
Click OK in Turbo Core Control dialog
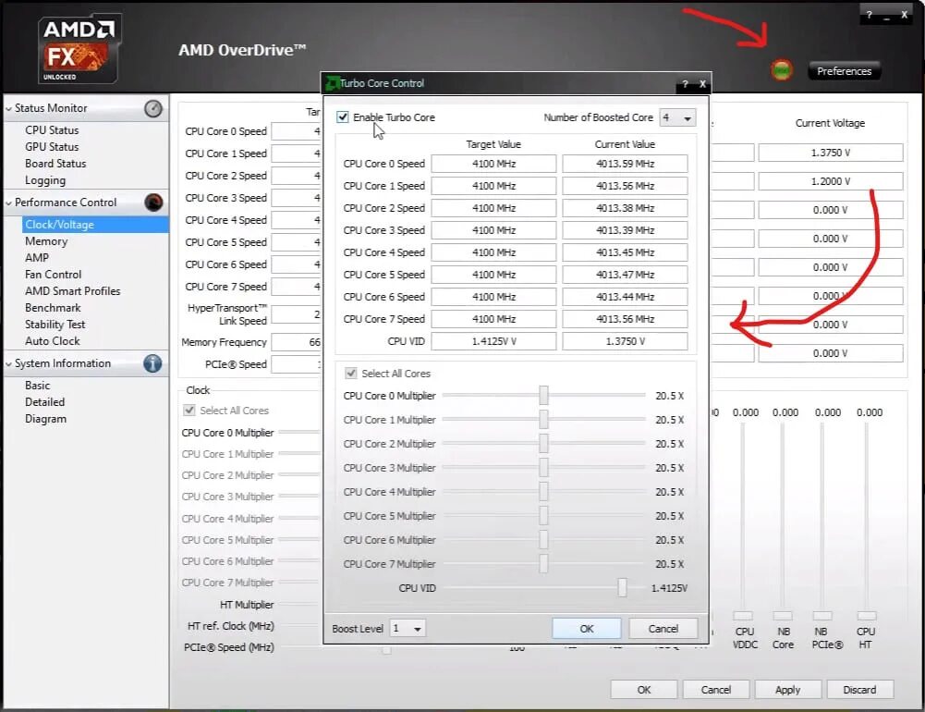click(x=587, y=629)
